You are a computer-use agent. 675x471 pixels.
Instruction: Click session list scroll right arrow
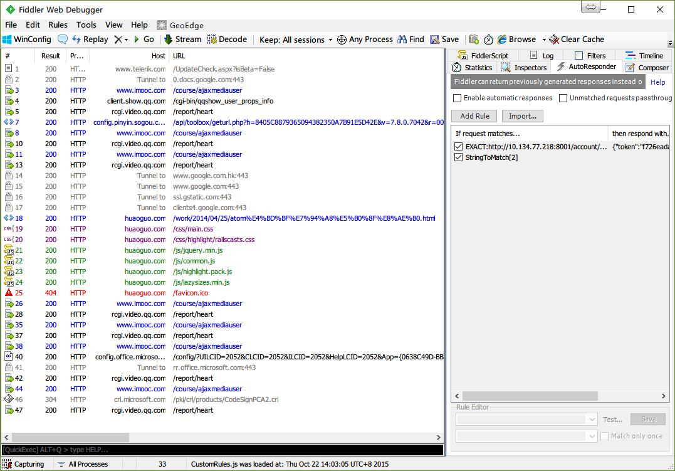click(x=439, y=437)
